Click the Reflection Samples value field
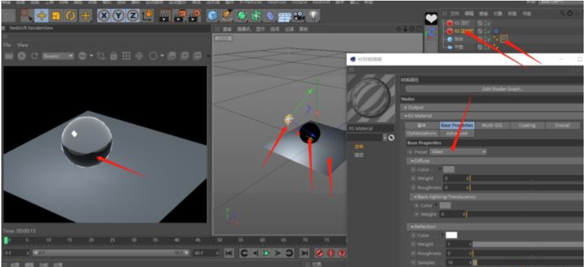Image resolution: width=585 pixels, height=267 pixels. point(459,262)
